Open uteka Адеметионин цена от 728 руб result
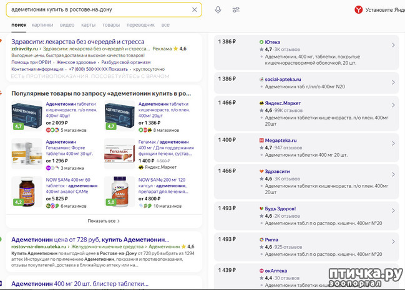The image size is (405, 290). [x=90, y=240]
